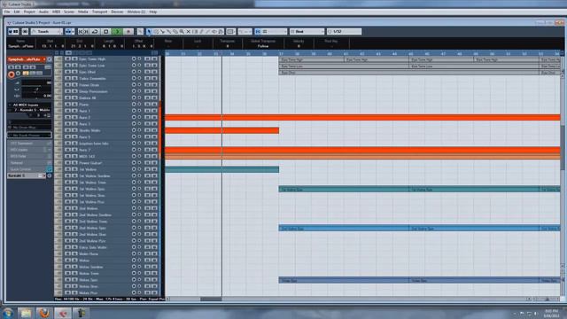567x319 pixels.
Task: Select the Line tool
Action: click(207, 32)
